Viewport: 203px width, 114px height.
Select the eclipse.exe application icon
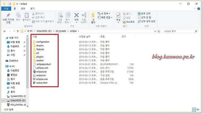click(x=34, y=72)
